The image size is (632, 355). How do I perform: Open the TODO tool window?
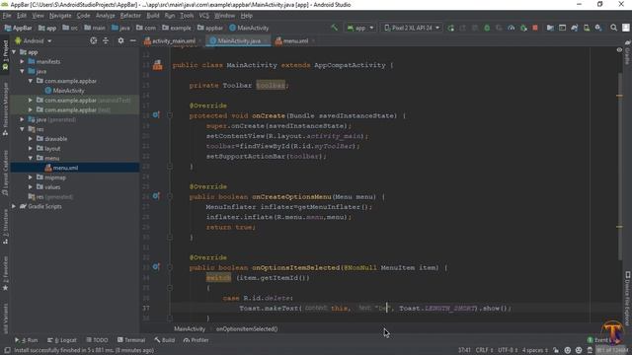coord(97,340)
